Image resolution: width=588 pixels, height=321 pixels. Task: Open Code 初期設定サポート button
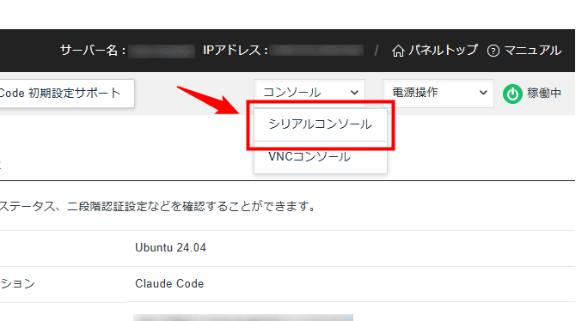(x=66, y=94)
